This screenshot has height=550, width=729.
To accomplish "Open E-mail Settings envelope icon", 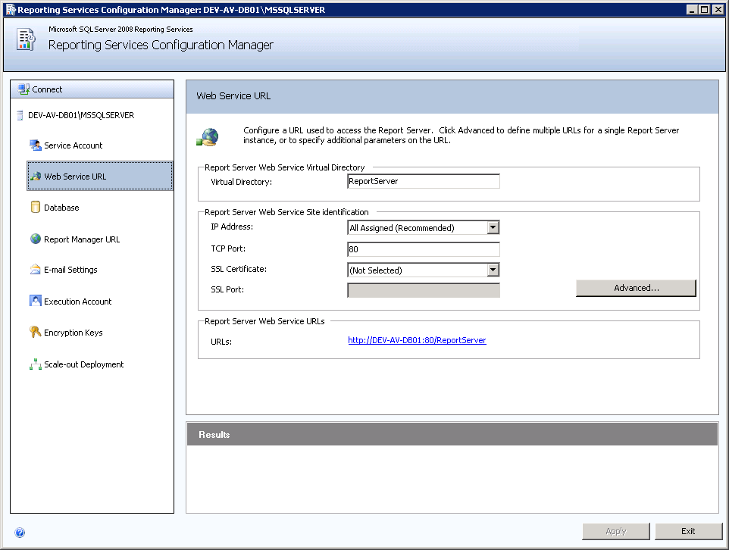I will (35, 270).
